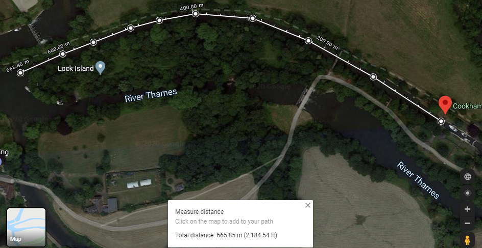The image size is (482, 248).
Task: Click the path point near 600.00 m label
Action: click(63, 54)
